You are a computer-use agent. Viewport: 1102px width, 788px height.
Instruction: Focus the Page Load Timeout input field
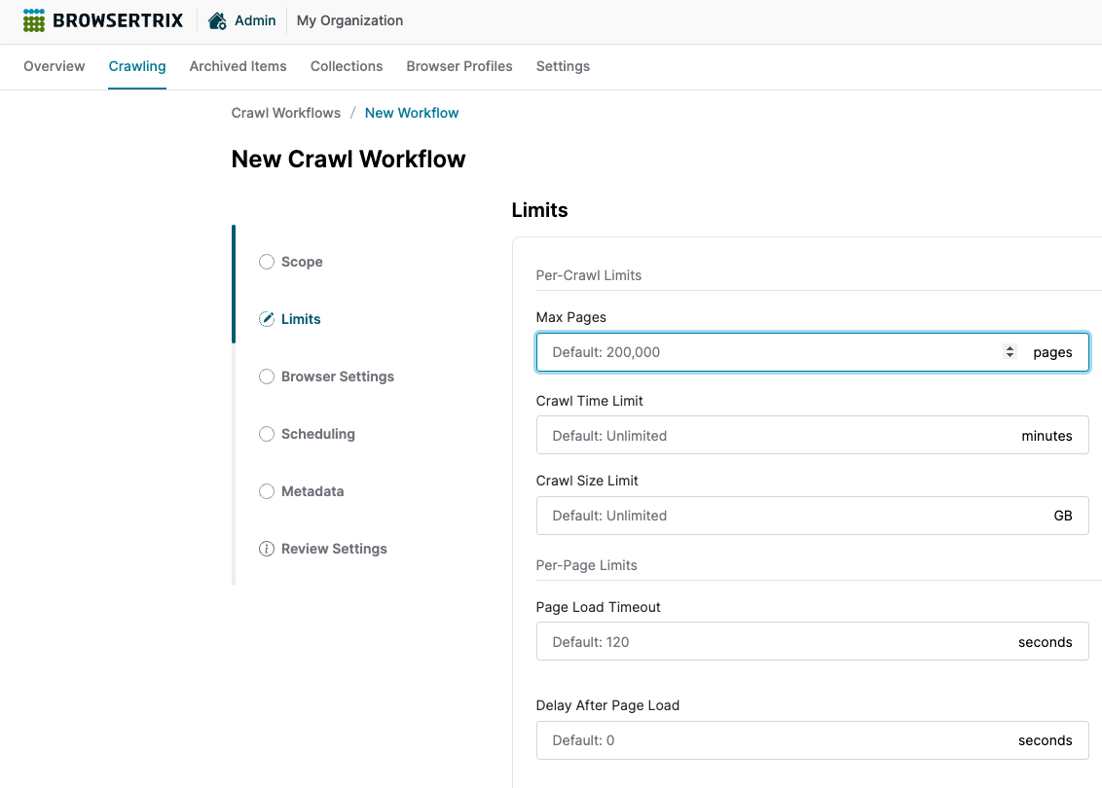coord(813,641)
